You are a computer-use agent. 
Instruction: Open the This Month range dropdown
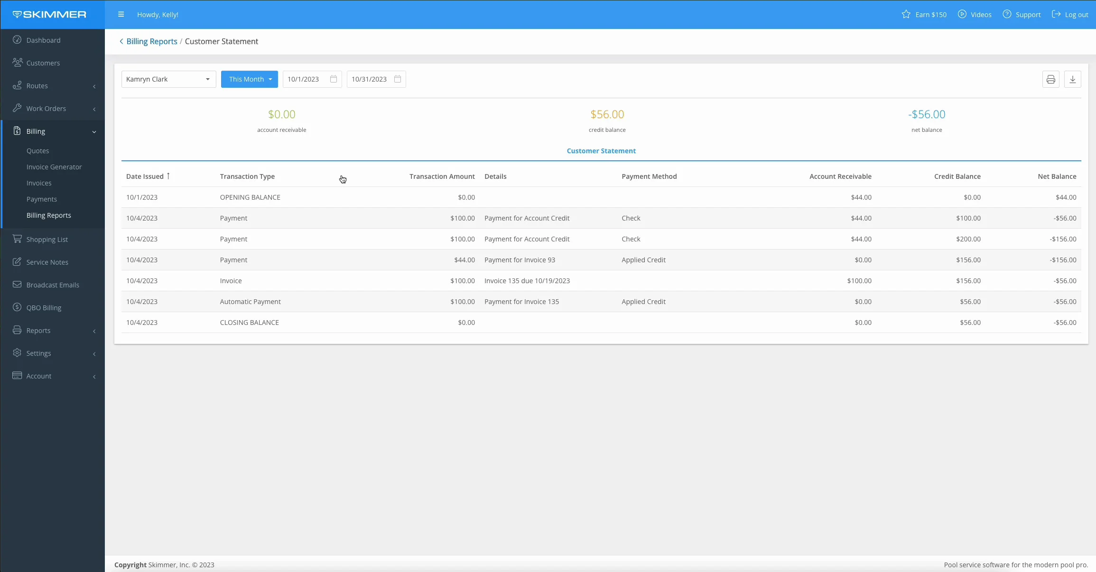(x=249, y=79)
